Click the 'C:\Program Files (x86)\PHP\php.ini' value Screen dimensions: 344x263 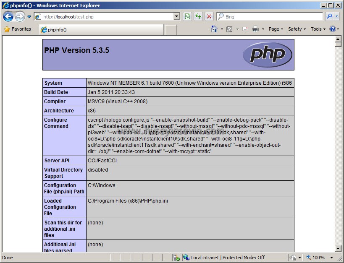click(128, 201)
